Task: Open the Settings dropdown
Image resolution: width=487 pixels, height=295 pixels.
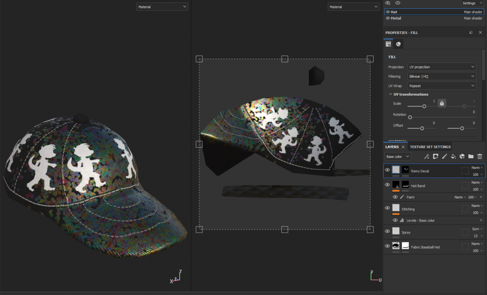Action: [472, 3]
